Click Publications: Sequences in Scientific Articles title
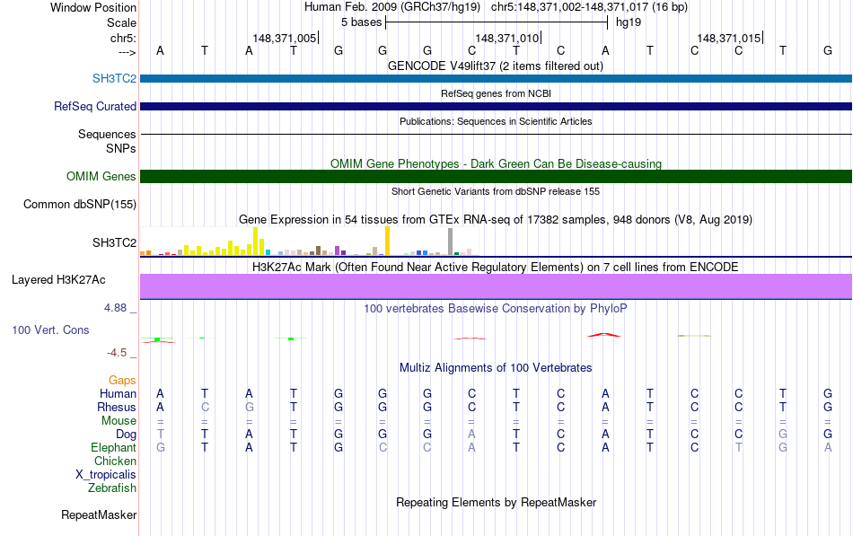 point(496,121)
